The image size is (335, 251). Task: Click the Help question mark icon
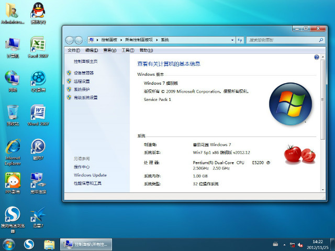(317, 57)
